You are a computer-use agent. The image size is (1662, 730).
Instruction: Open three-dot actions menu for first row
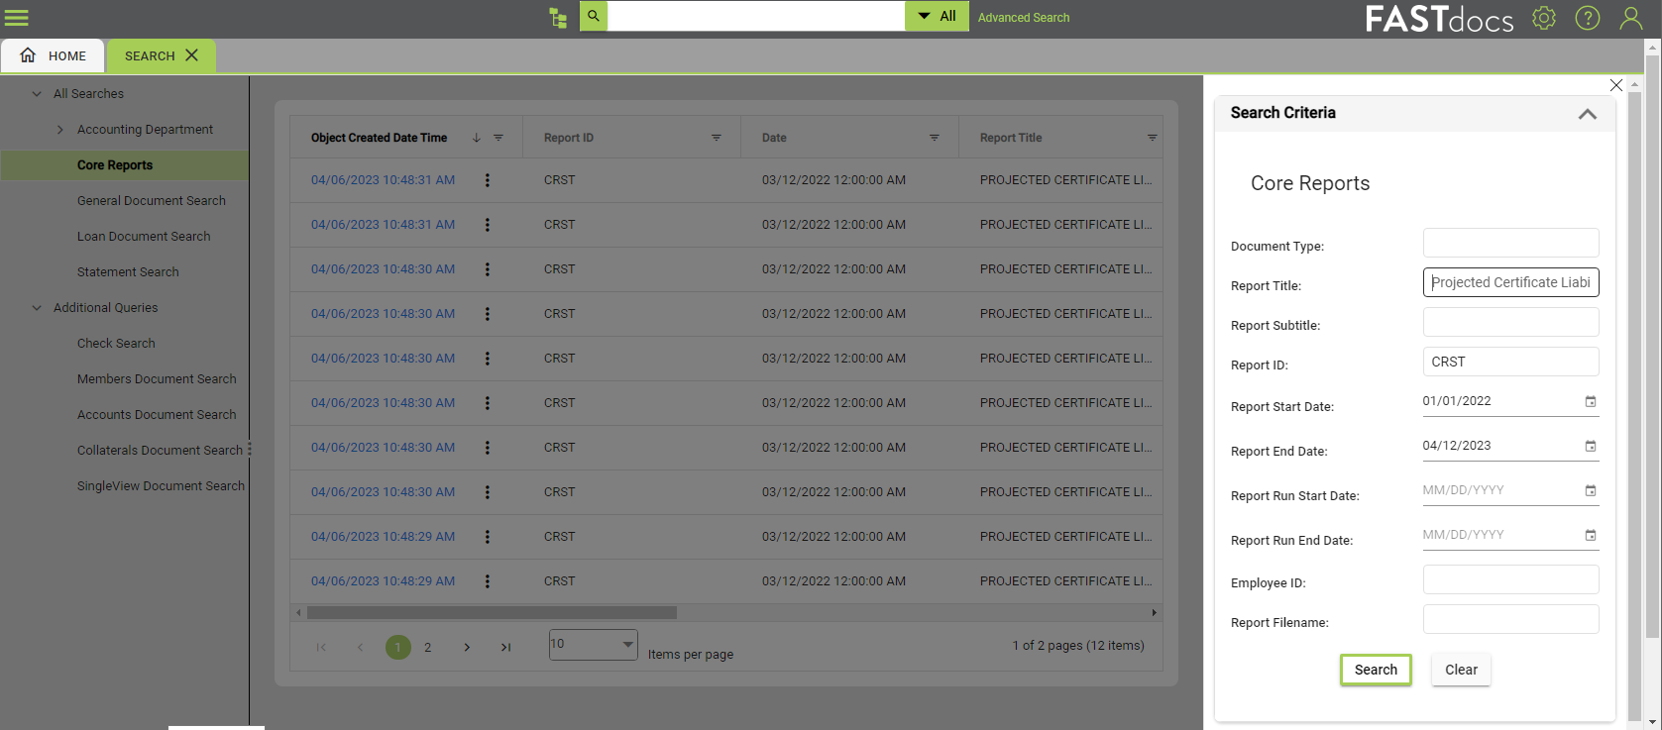pyautogui.click(x=487, y=180)
